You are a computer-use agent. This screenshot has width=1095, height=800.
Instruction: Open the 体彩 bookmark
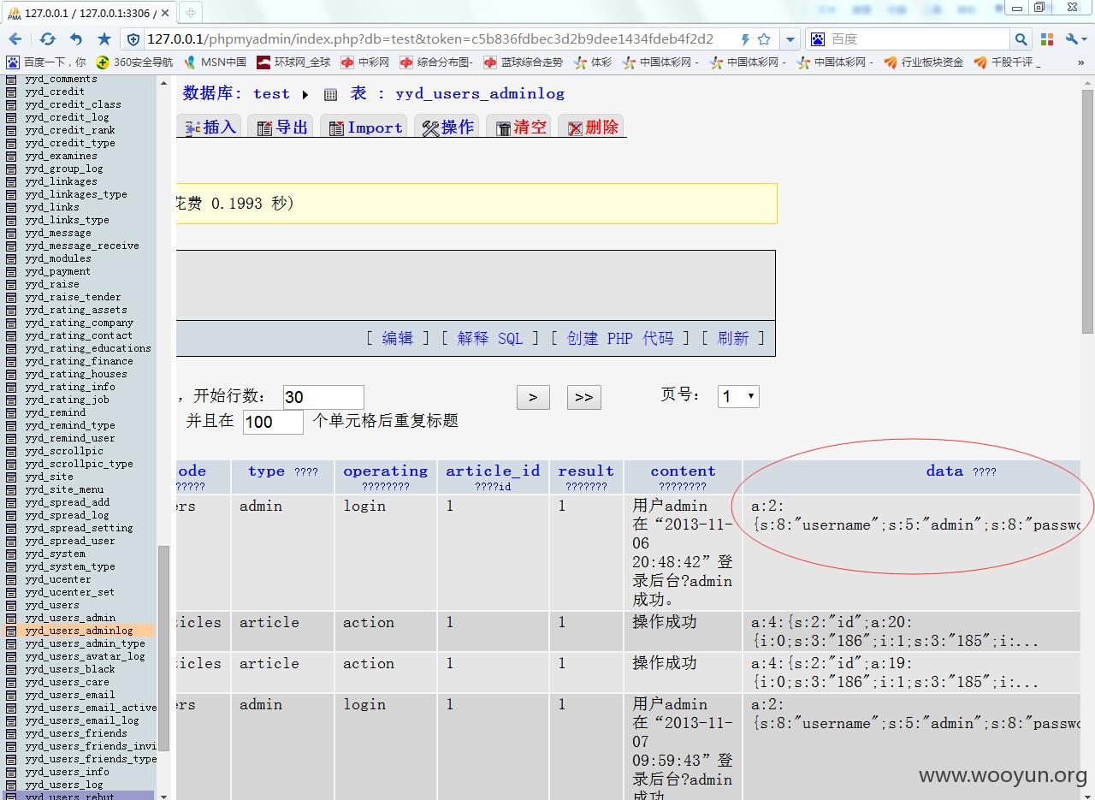pos(593,62)
